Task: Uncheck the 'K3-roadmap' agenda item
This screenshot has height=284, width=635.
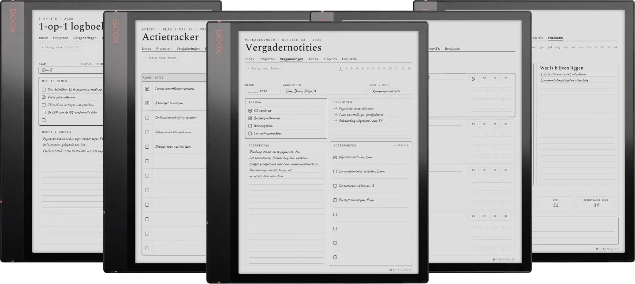Action: tap(250, 111)
